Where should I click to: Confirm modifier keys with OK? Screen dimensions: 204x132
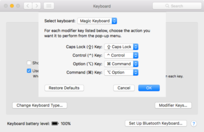(x=149, y=88)
